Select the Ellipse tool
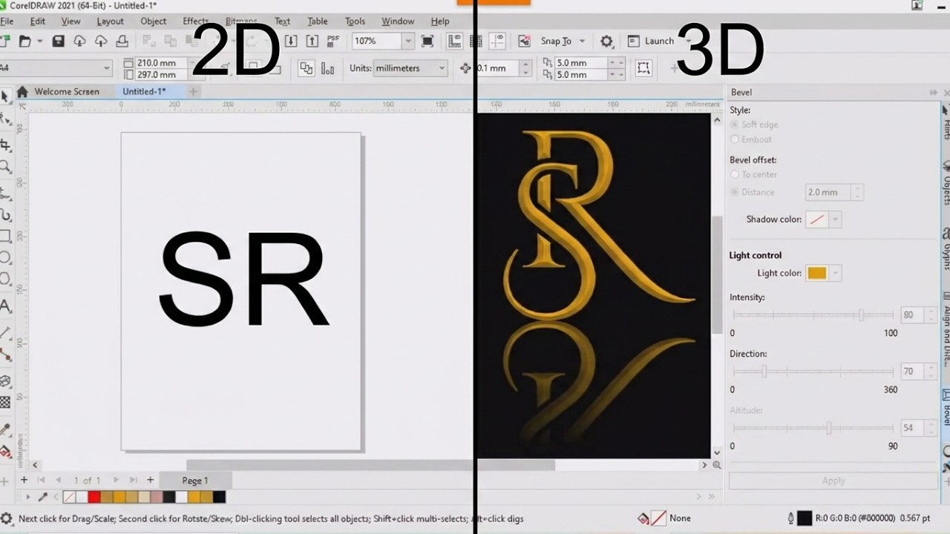950x534 pixels. point(4,258)
